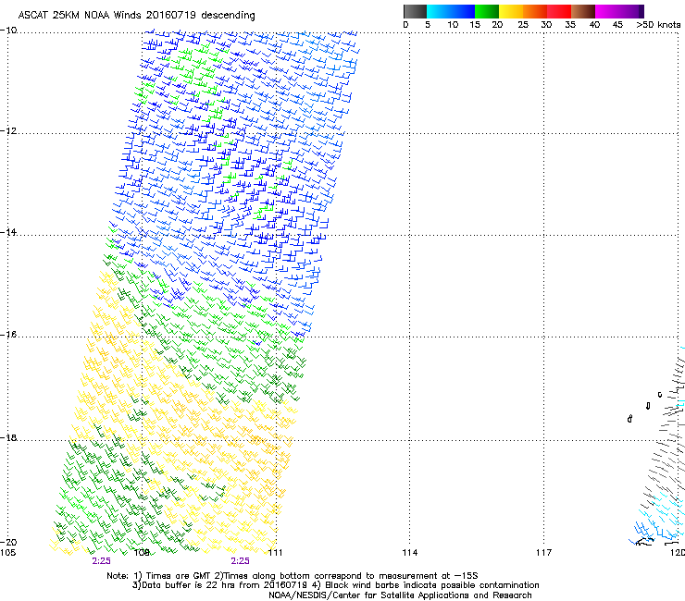Pick the cyan 5-10 knots legend color

click(x=438, y=11)
